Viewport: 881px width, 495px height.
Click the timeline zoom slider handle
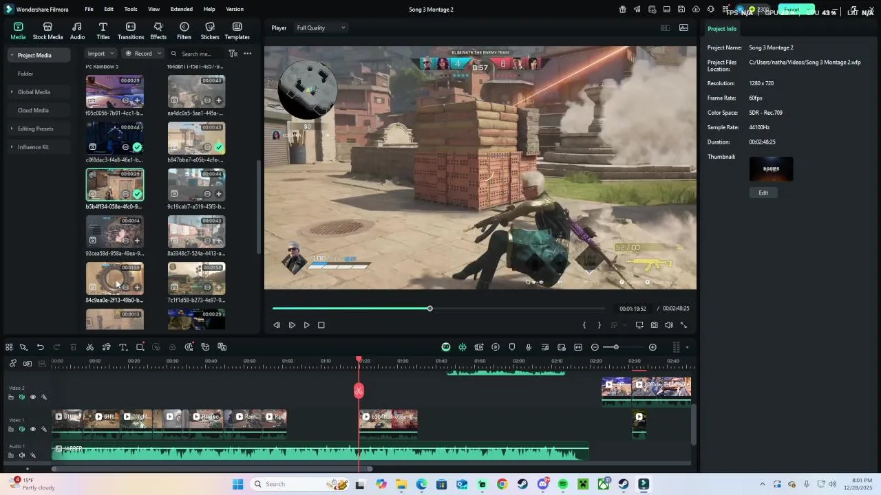tap(616, 347)
